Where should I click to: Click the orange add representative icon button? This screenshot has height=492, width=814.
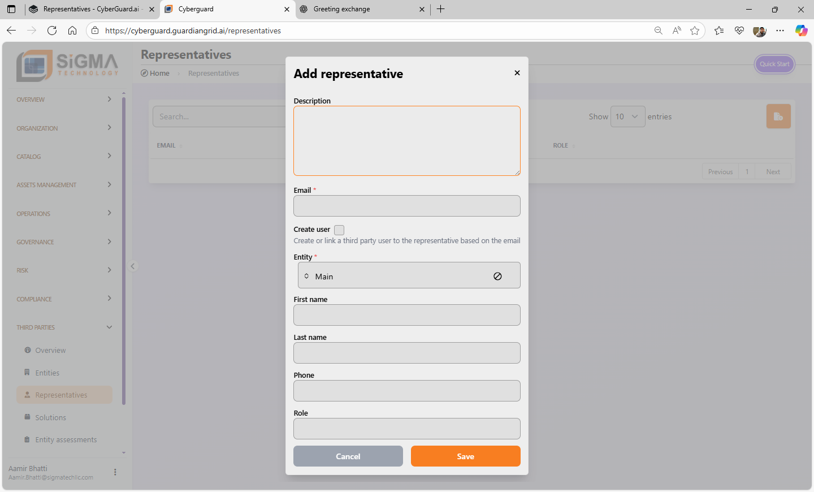[x=778, y=116]
